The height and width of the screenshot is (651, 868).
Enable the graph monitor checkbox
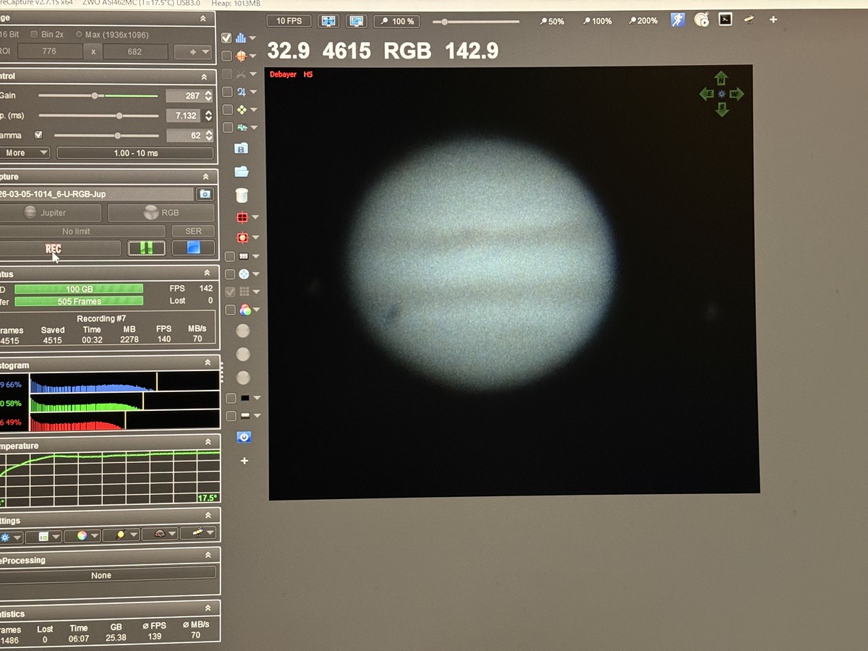pyautogui.click(x=227, y=128)
